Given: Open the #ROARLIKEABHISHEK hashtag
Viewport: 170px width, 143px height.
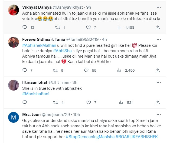Looking at the screenshot, I should [x=136, y=137].
